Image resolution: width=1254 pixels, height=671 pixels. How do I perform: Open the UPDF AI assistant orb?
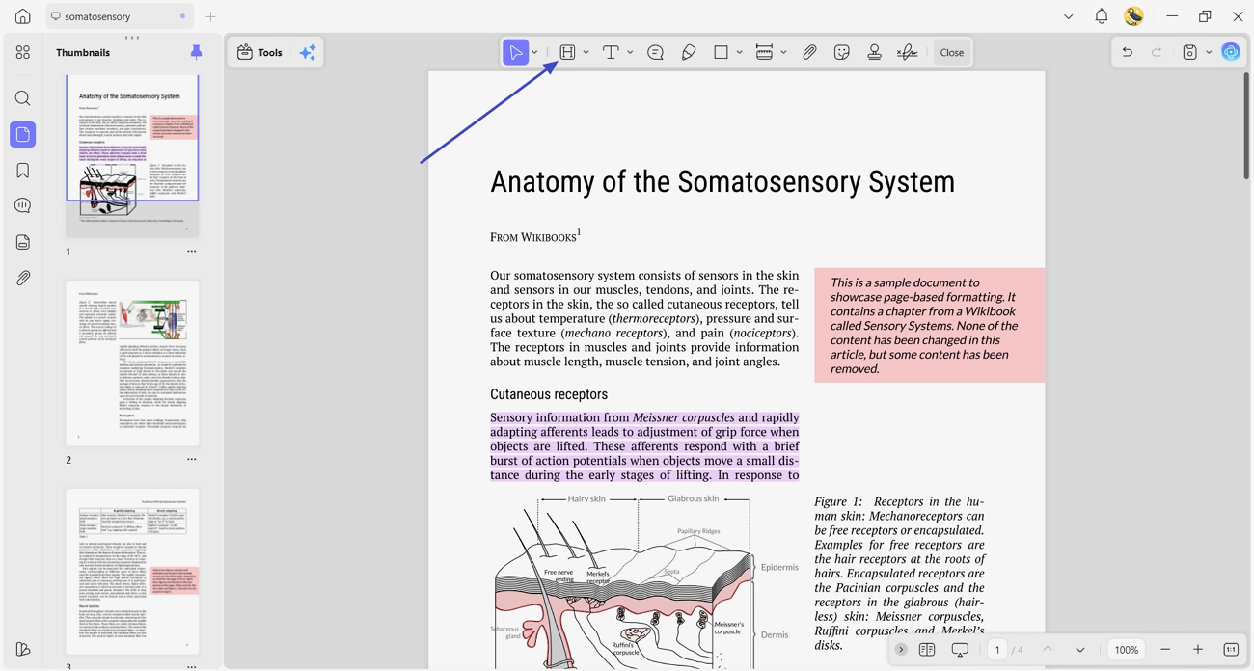(x=1231, y=53)
